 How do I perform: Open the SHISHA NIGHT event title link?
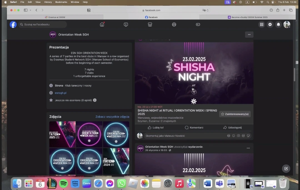pos(177,112)
